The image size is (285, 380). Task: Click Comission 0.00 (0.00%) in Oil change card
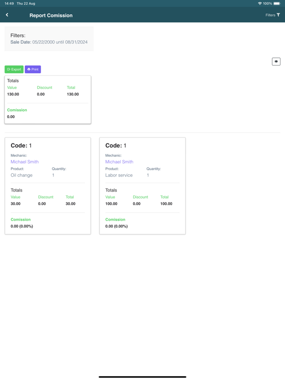click(x=22, y=226)
